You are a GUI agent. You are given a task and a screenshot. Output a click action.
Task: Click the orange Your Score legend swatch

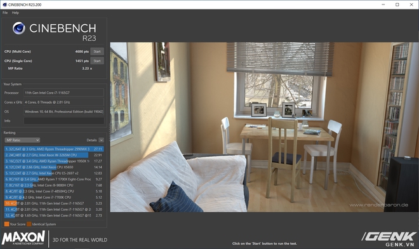click(x=7, y=224)
